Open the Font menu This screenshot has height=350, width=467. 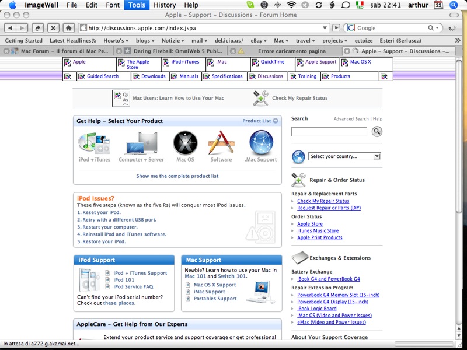(113, 5)
